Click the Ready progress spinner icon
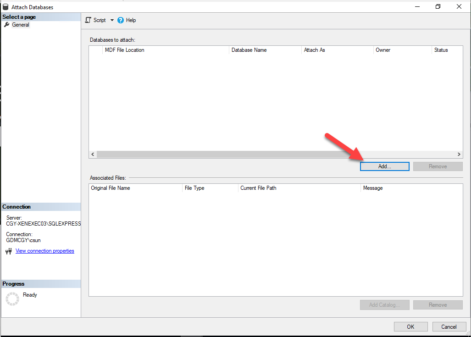The height and width of the screenshot is (337, 471). click(12, 298)
